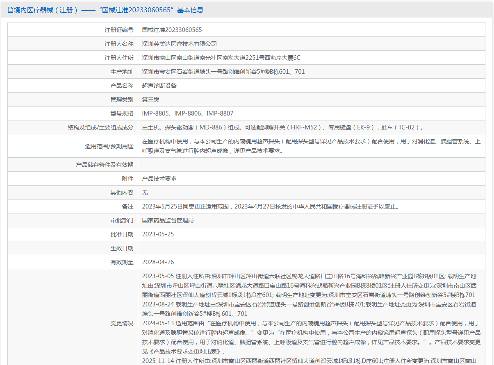The width and height of the screenshot is (494, 365).
Task: Select the change entry dated 2025-11-14
Action: coord(309,361)
